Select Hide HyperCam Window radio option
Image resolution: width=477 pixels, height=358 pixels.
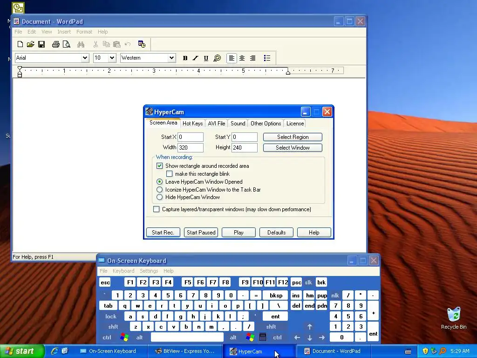(159, 197)
